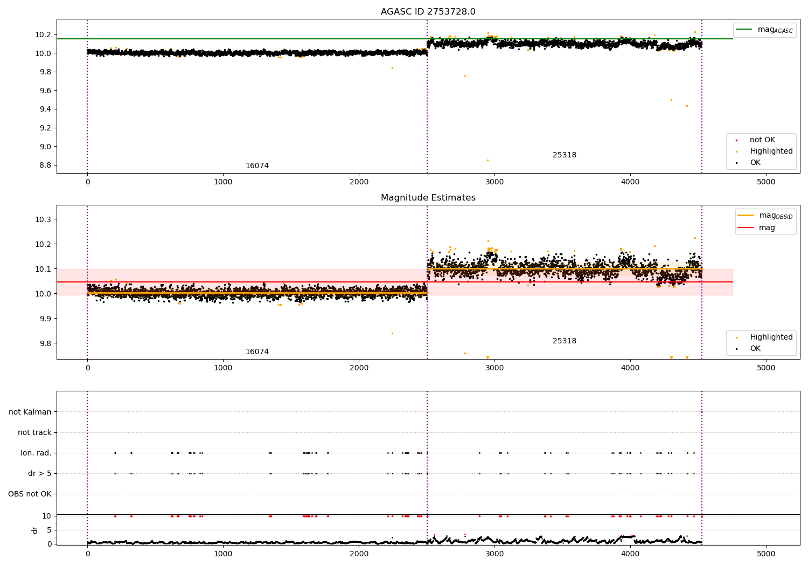
Task: Click the 10.1 tick on middle plot y-axis
Action: pos(43,269)
